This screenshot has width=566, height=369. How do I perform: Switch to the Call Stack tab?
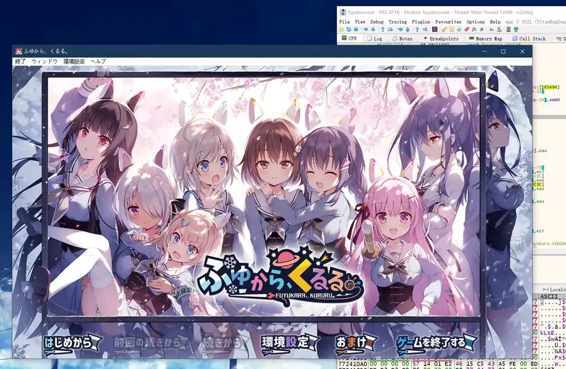pos(529,39)
